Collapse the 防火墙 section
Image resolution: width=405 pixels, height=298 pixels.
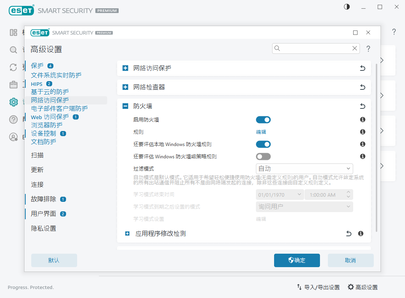pos(125,106)
